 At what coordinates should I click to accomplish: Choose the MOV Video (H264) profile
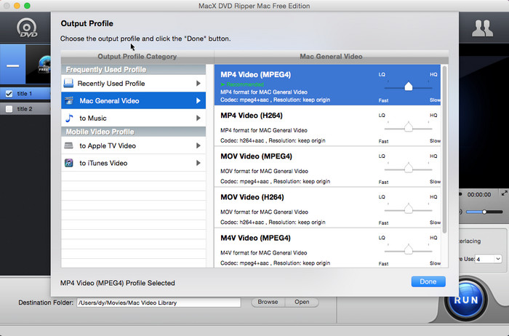pos(327,207)
